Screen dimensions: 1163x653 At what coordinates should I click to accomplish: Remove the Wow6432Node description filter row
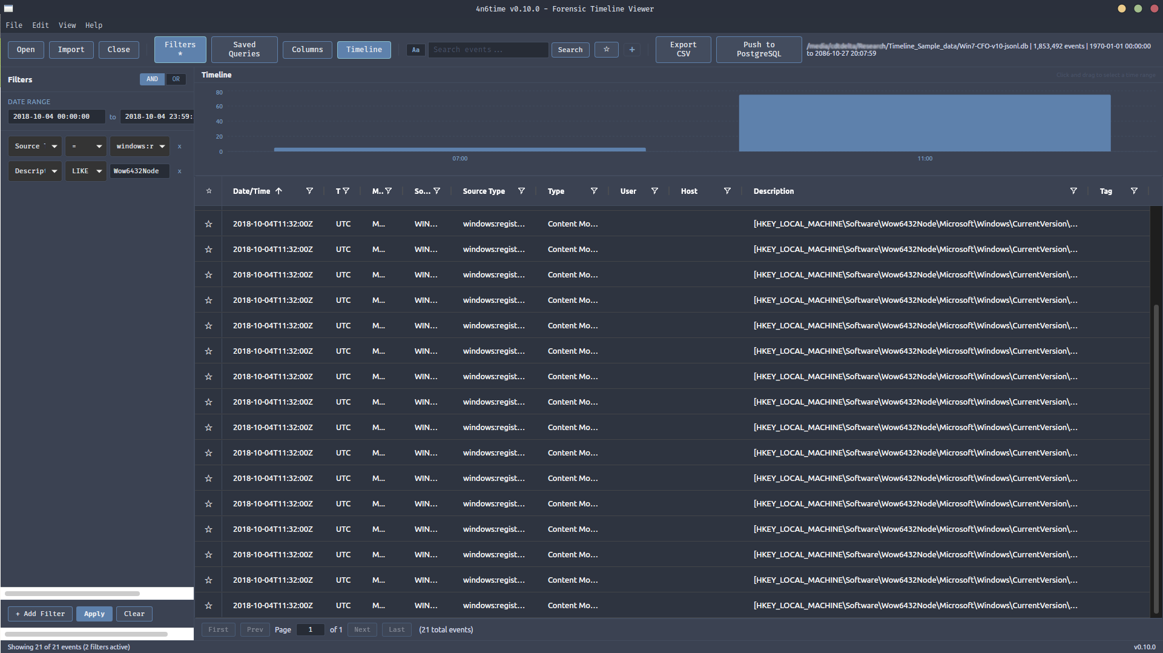click(x=179, y=171)
